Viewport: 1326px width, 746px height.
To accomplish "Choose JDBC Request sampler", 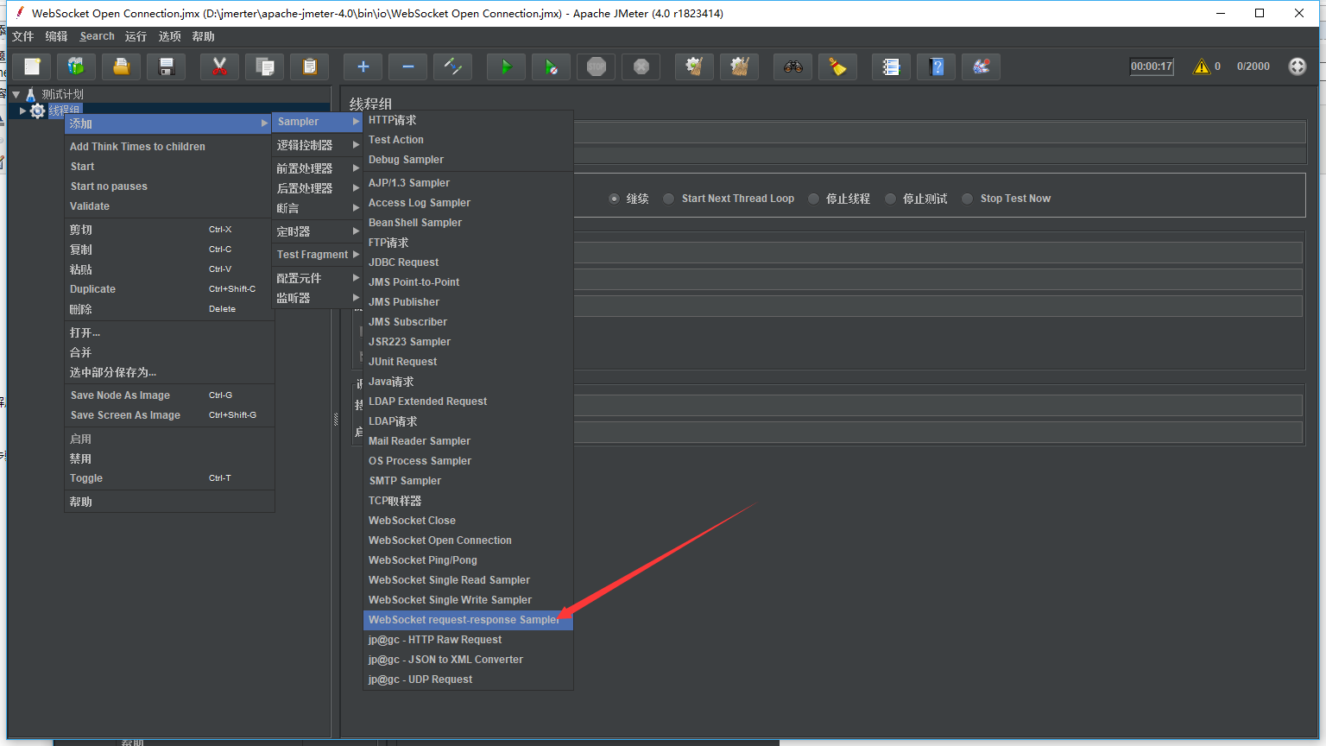I will (468, 262).
